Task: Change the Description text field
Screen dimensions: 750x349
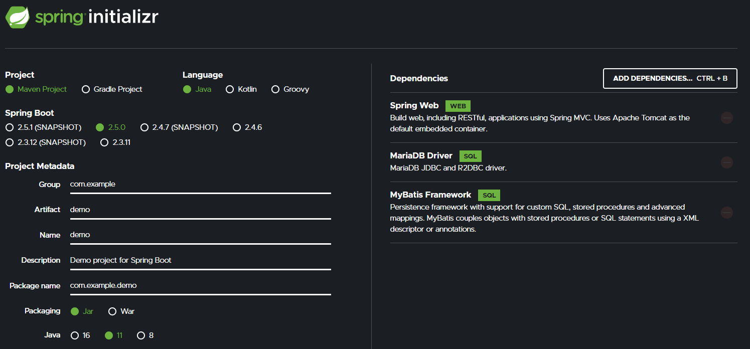Action: point(201,260)
